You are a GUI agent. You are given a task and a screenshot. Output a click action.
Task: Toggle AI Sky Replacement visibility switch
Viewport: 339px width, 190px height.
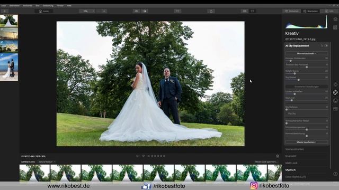[x=326, y=46]
